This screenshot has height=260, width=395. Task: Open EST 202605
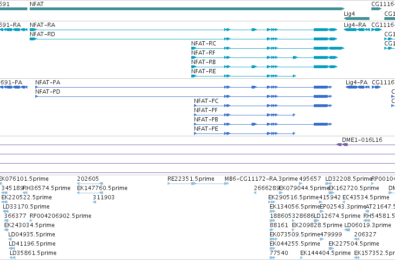[88, 179]
